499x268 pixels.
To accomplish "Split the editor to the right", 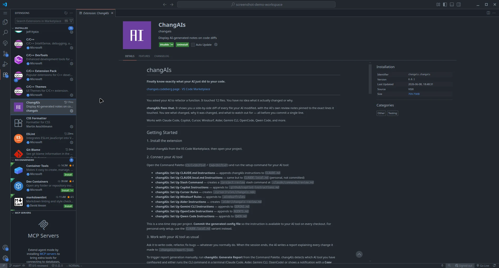I will point(488,13).
